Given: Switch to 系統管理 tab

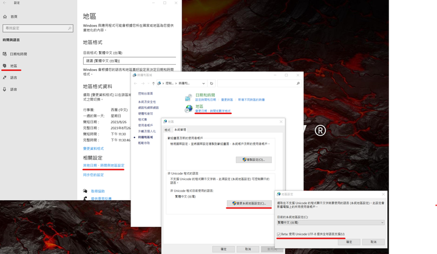Looking at the screenshot, I should (180, 130).
